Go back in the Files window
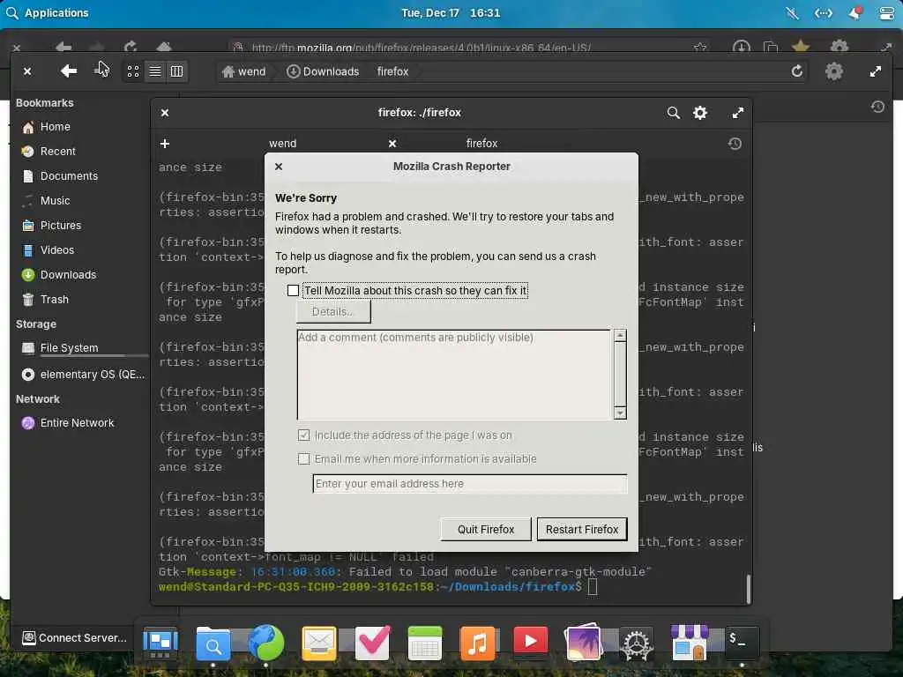 (68, 71)
